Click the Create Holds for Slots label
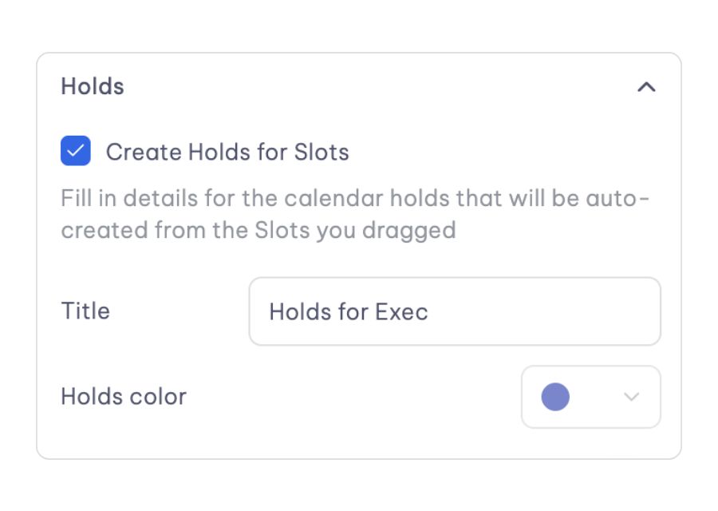 (x=227, y=152)
